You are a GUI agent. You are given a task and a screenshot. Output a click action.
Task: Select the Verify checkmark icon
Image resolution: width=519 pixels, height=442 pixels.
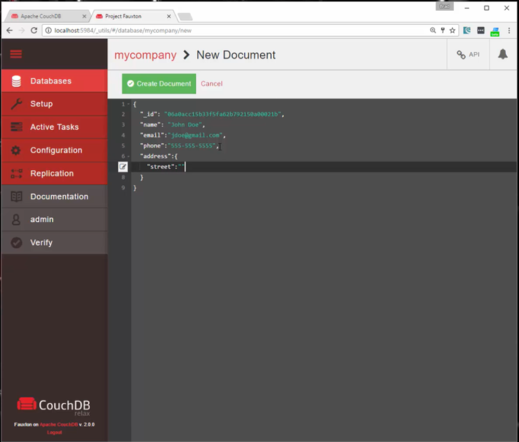click(17, 243)
